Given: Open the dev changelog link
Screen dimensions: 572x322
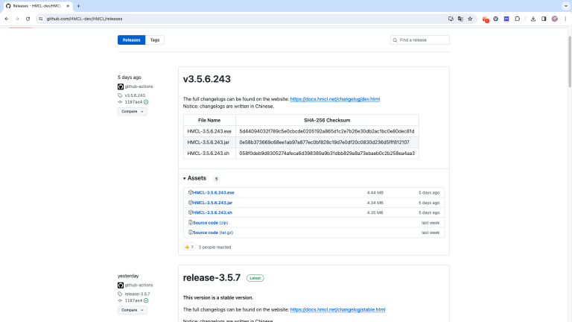Looking at the screenshot, I should click(x=335, y=99).
